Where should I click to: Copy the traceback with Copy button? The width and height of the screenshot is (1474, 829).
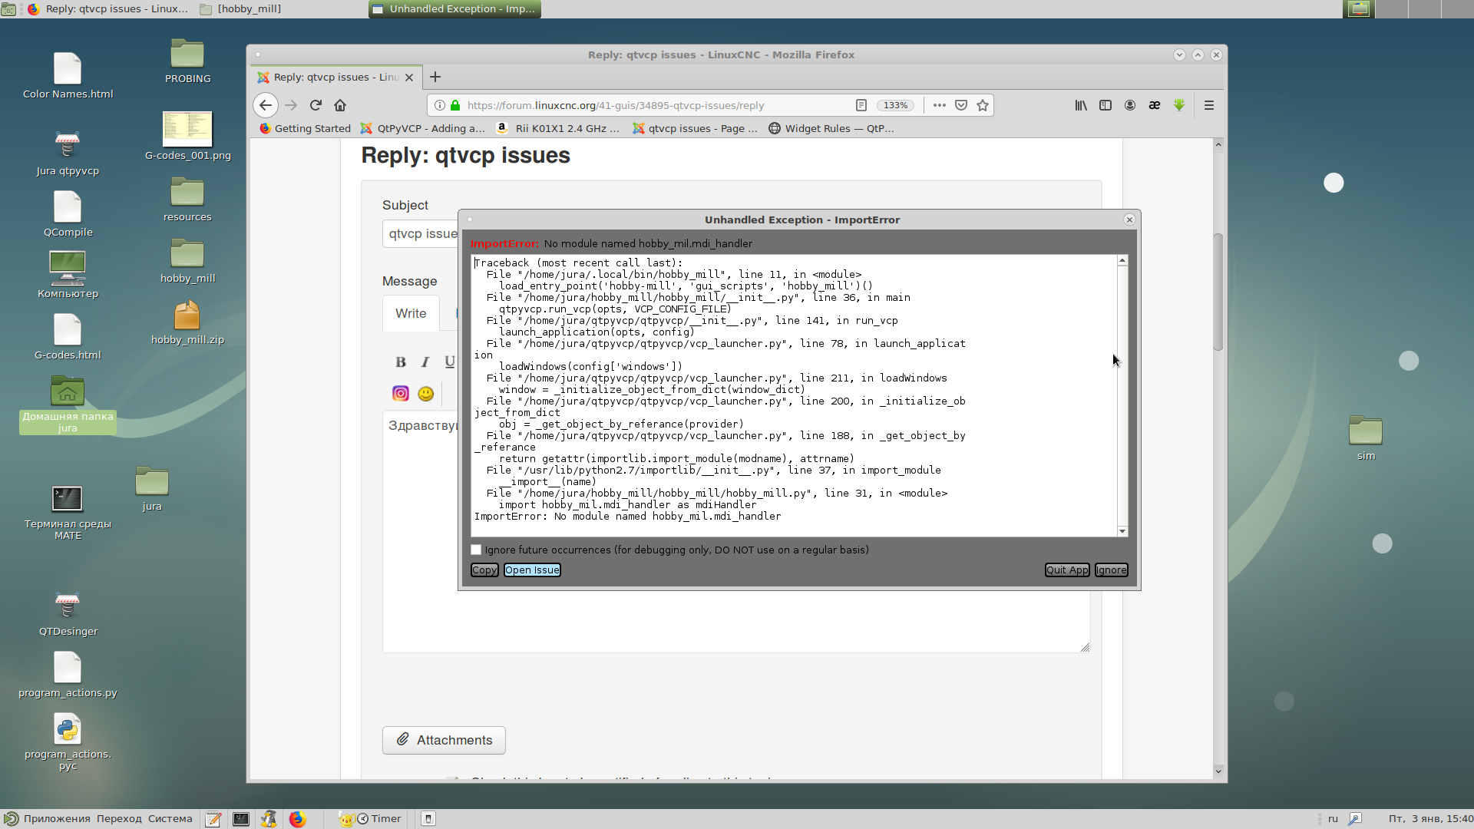coord(484,570)
